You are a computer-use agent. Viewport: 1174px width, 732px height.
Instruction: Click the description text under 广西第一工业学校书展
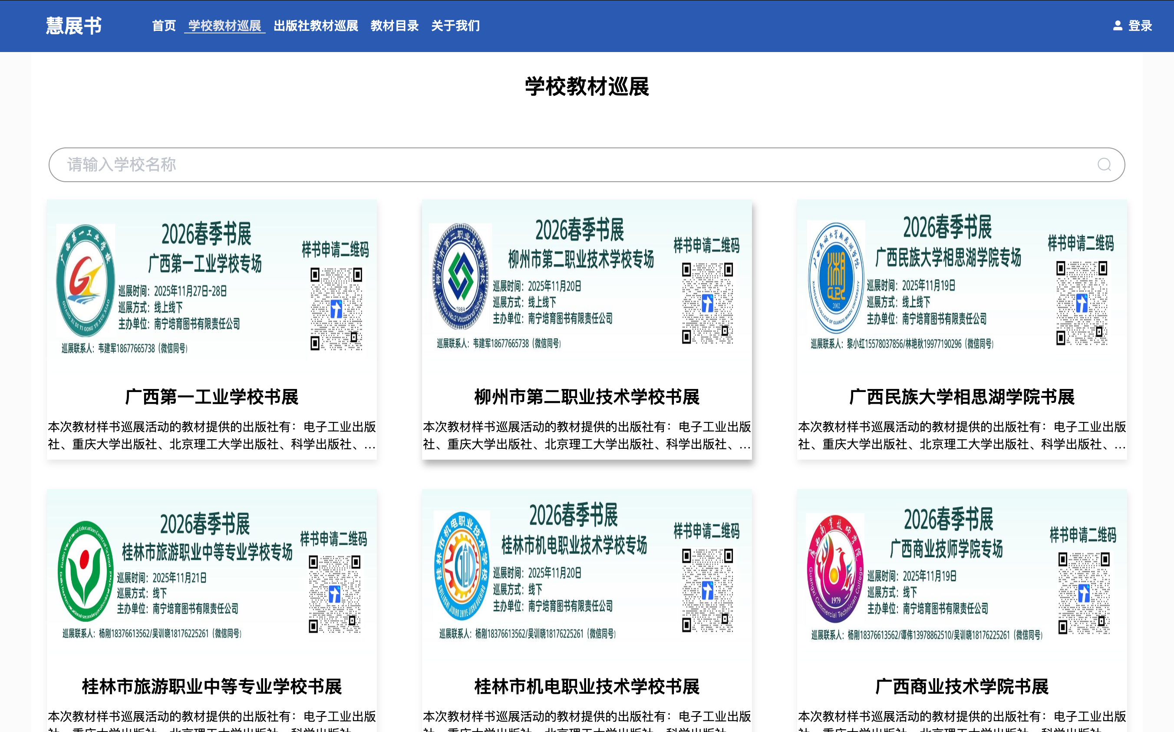[x=212, y=435]
